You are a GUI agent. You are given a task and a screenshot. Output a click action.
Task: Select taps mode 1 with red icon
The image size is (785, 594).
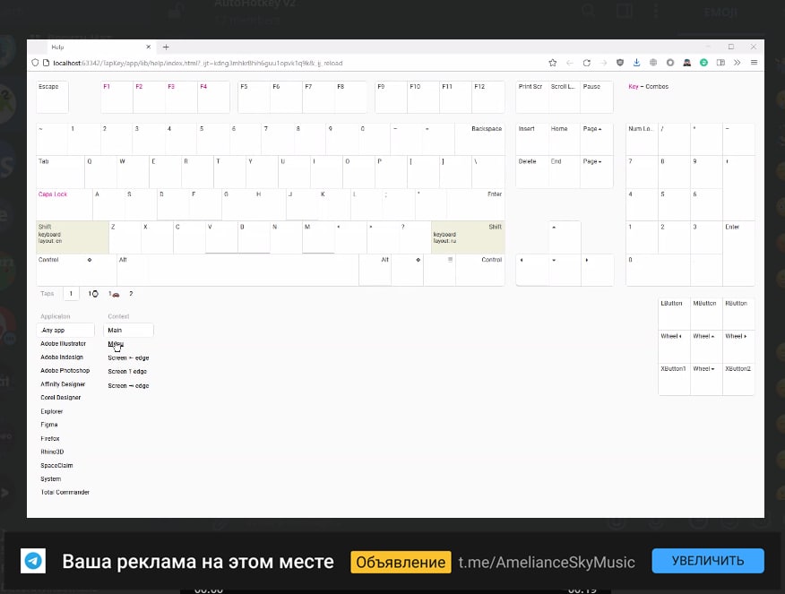(114, 294)
